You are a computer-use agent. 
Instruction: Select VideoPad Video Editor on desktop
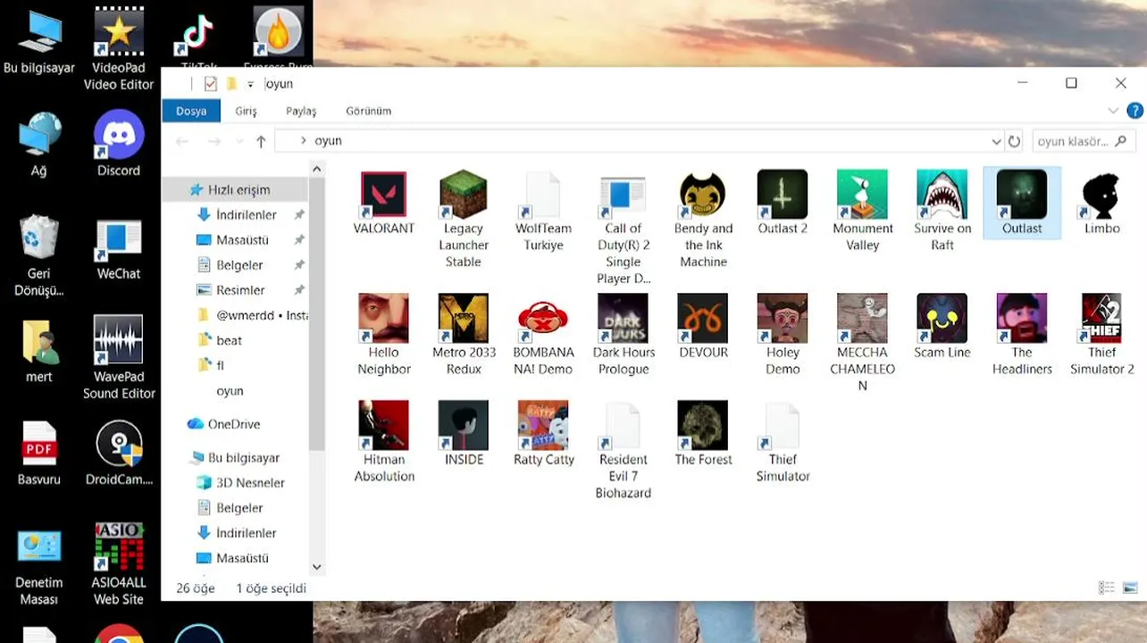pos(119,50)
